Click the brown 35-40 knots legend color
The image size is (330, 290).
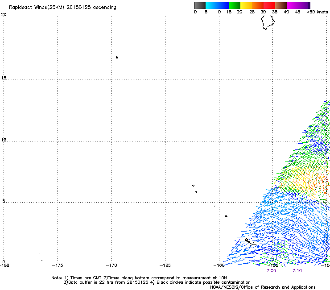click(x=281, y=5)
